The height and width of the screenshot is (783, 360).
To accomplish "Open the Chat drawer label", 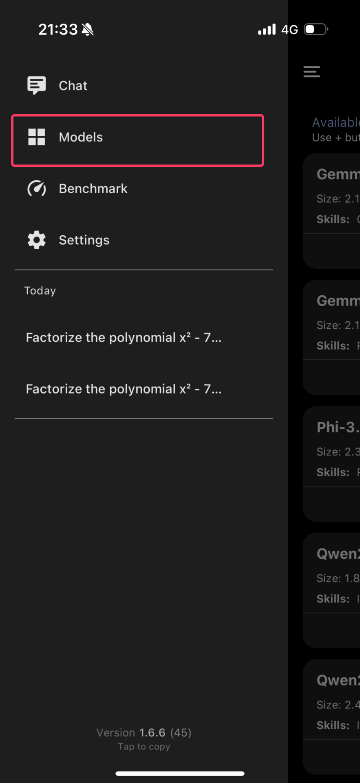I will (x=73, y=86).
